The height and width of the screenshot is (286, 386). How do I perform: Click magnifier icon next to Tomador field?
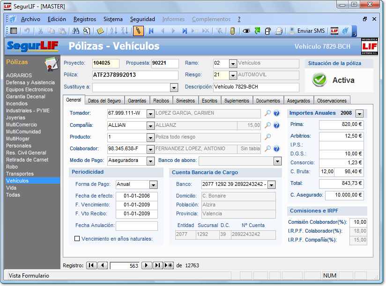click(x=268, y=113)
